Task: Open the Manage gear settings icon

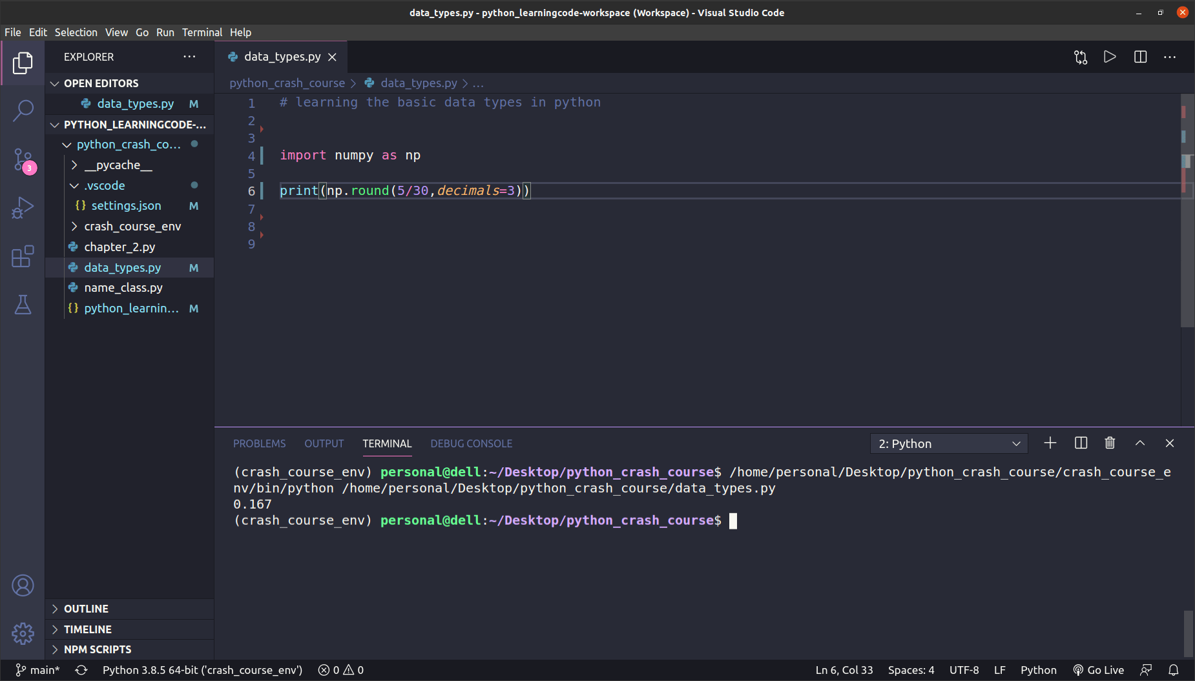Action: click(23, 633)
